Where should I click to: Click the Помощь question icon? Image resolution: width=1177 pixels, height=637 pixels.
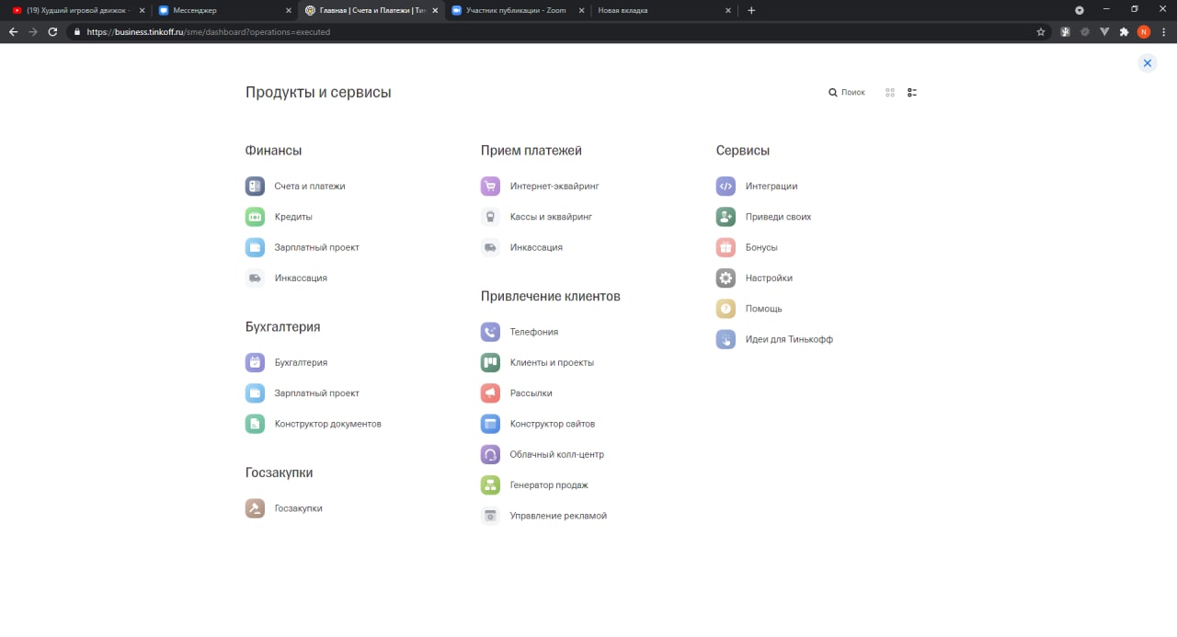tap(726, 309)
